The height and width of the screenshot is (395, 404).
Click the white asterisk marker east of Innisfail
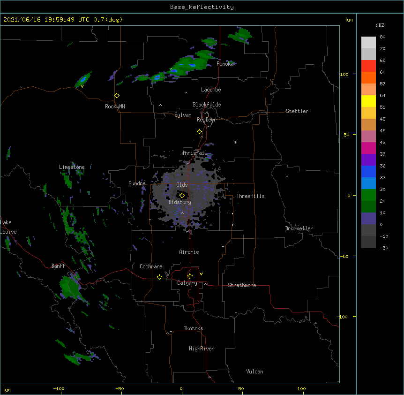point(235,142)
